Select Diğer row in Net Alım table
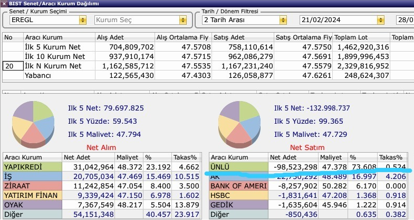414x220 pixels. point(102,214)
